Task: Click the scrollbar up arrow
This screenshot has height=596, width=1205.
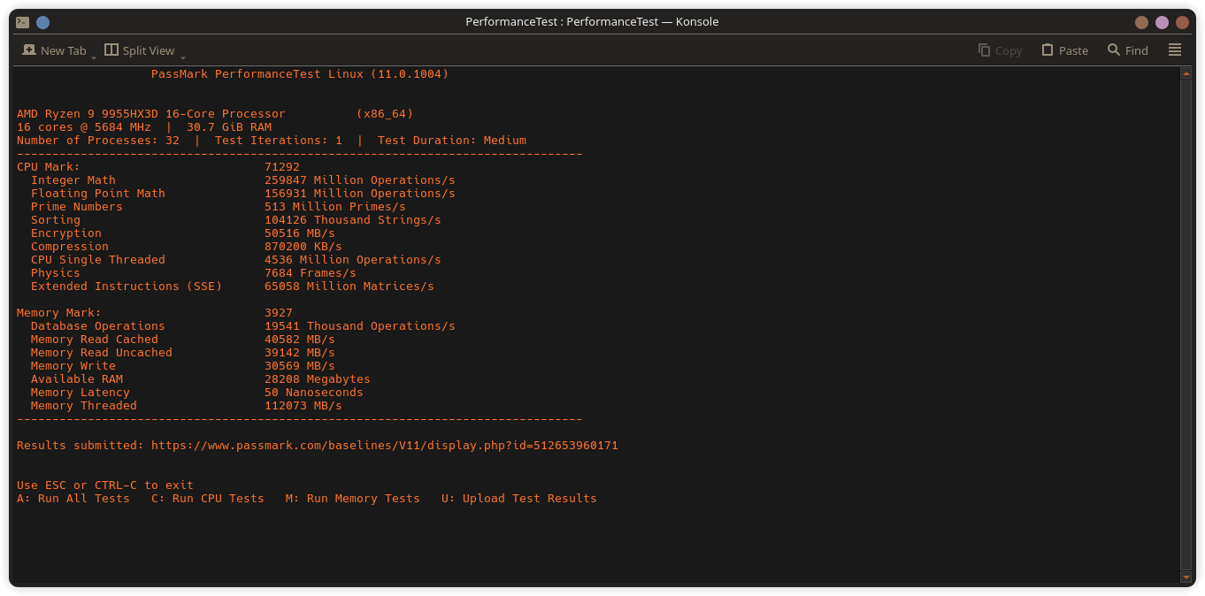Action: coord(1186,73)
